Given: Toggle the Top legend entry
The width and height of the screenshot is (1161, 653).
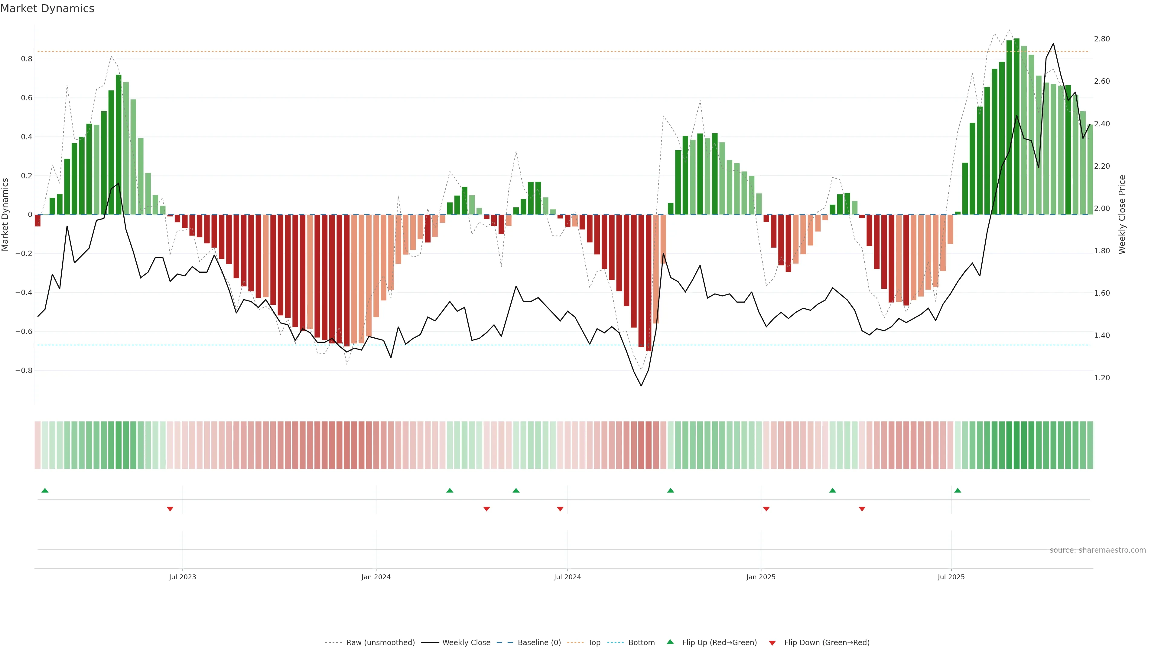Looking at the screenshot, I should pos(594,643).
